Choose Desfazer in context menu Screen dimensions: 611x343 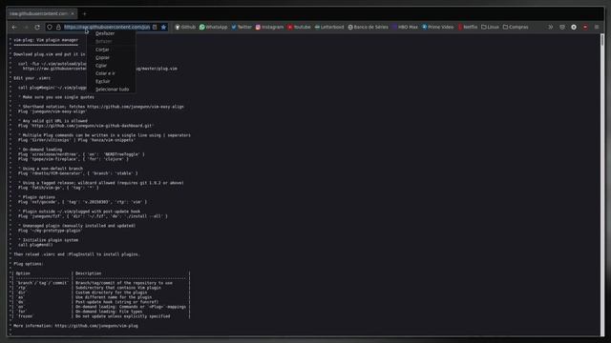(105, 33)
